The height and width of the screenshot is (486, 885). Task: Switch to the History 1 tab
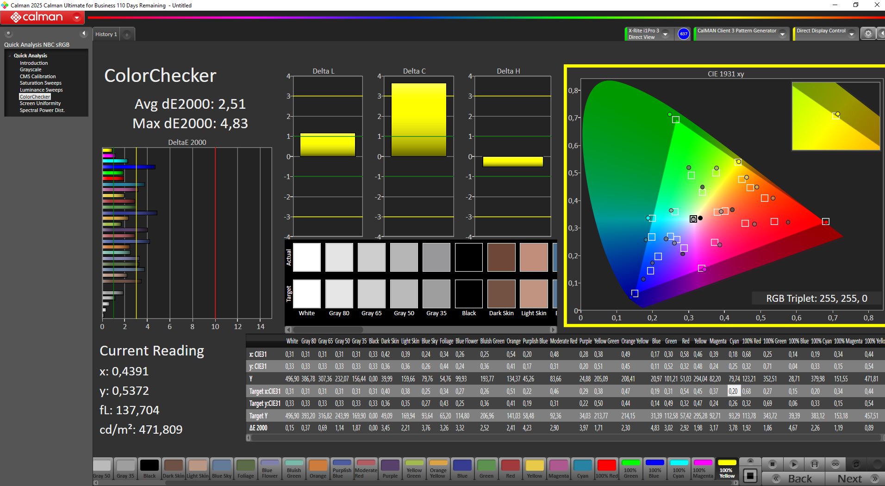click(x=106, y=34)
